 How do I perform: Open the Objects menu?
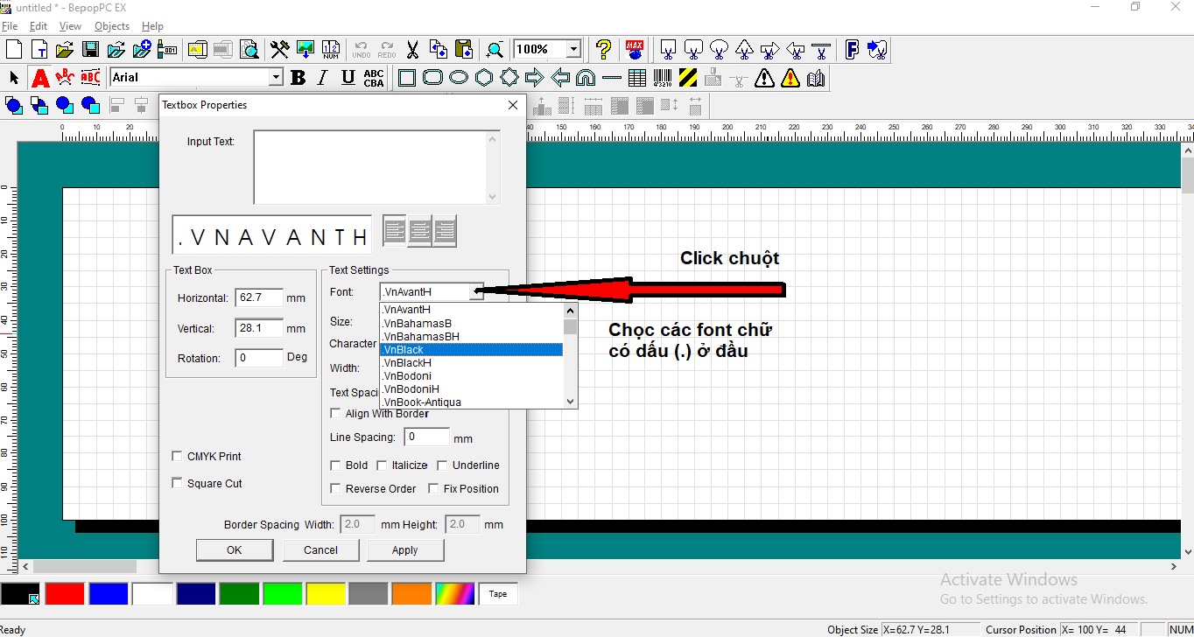click(111, 26)
